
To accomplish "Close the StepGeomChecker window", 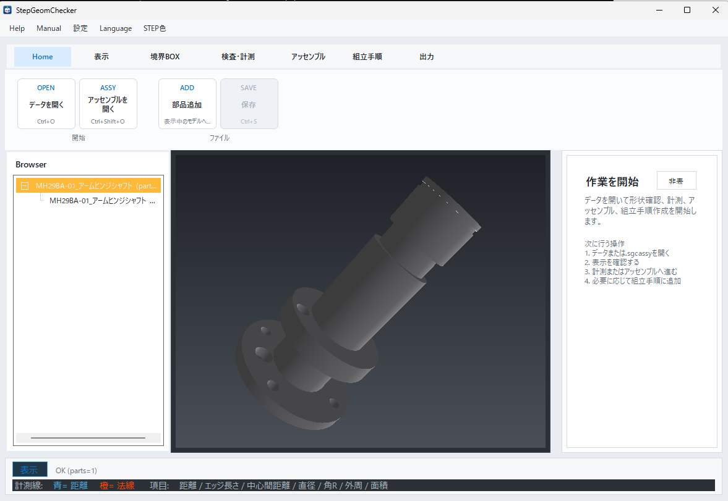I will coord(716,11).
